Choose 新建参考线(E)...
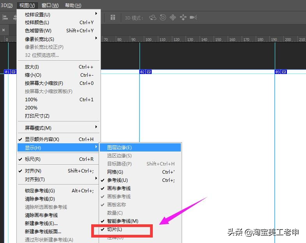Image resolution: width=306 pixels, height=243 pixels. pos(59,223)
